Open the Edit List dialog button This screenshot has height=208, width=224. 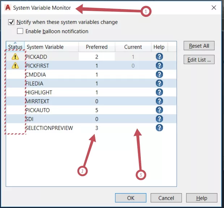pos(199,60)
